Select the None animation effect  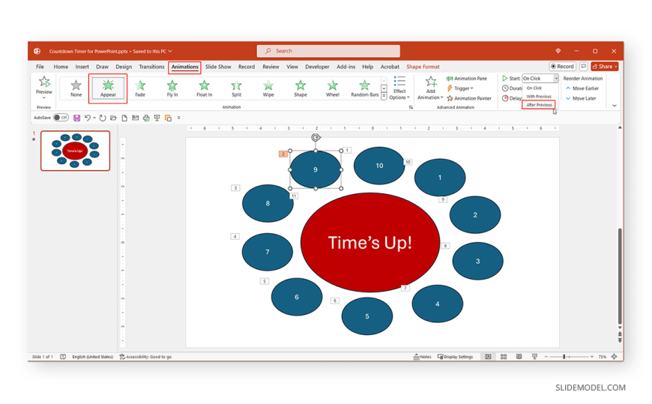pos(76,88)
